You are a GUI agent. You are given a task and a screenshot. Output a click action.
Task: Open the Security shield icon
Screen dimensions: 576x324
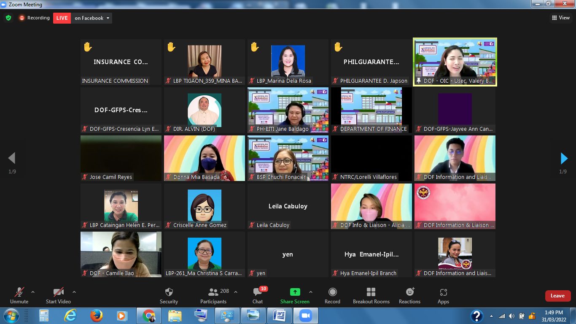[169, 292]
